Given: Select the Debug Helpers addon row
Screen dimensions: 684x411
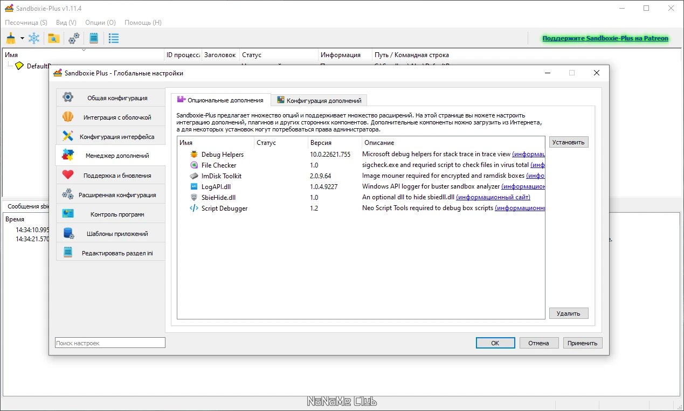Looking at the screenshot, I should coord(361,155).
